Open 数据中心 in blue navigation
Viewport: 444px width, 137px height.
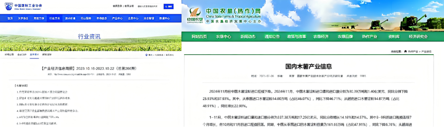[x=164, y=18]
